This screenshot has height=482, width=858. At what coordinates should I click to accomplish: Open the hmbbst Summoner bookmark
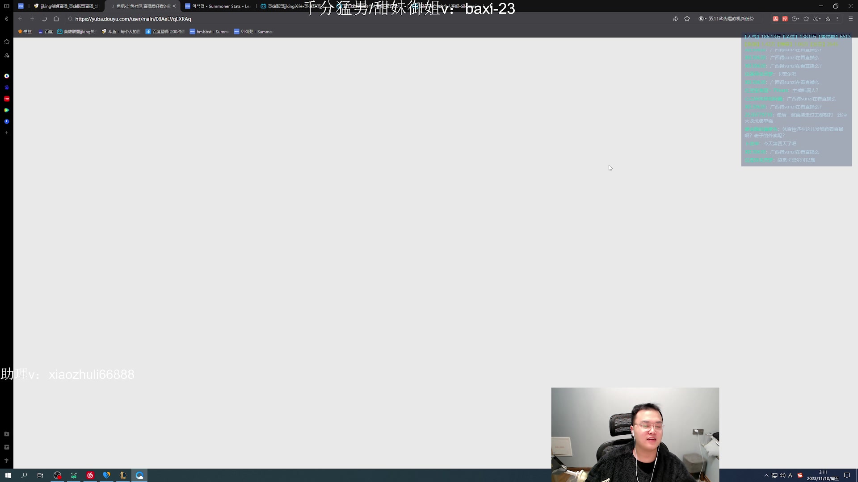tap(209, 32)
